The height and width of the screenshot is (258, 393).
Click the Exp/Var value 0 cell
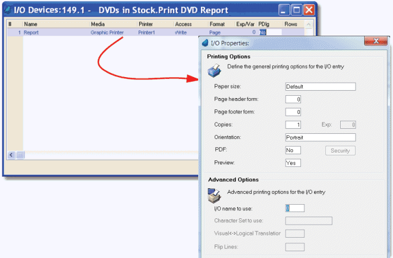(x=254, y=32)
